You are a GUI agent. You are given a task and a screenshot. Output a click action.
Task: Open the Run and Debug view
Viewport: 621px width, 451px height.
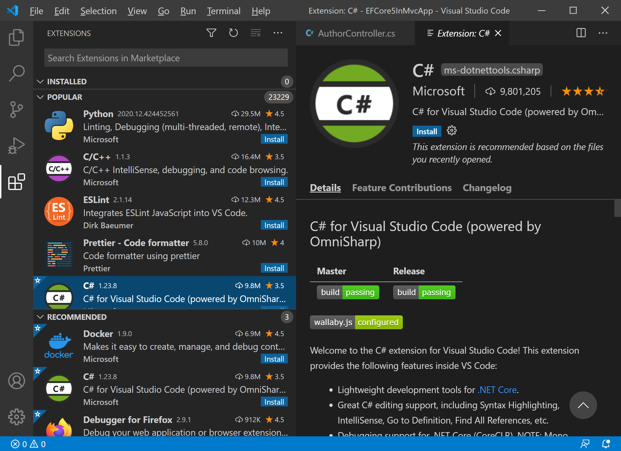point(16,146)
